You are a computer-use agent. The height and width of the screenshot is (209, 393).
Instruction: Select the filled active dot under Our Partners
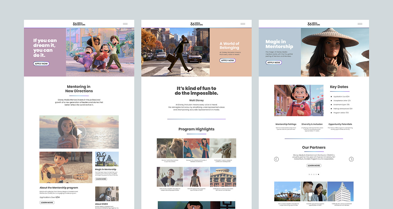(318, 174)
